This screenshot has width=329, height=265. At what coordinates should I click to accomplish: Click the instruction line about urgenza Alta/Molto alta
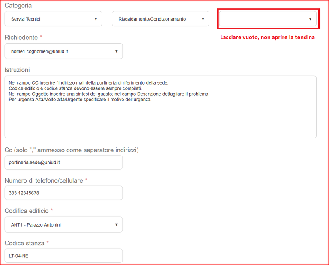click(x=80, y=100)
